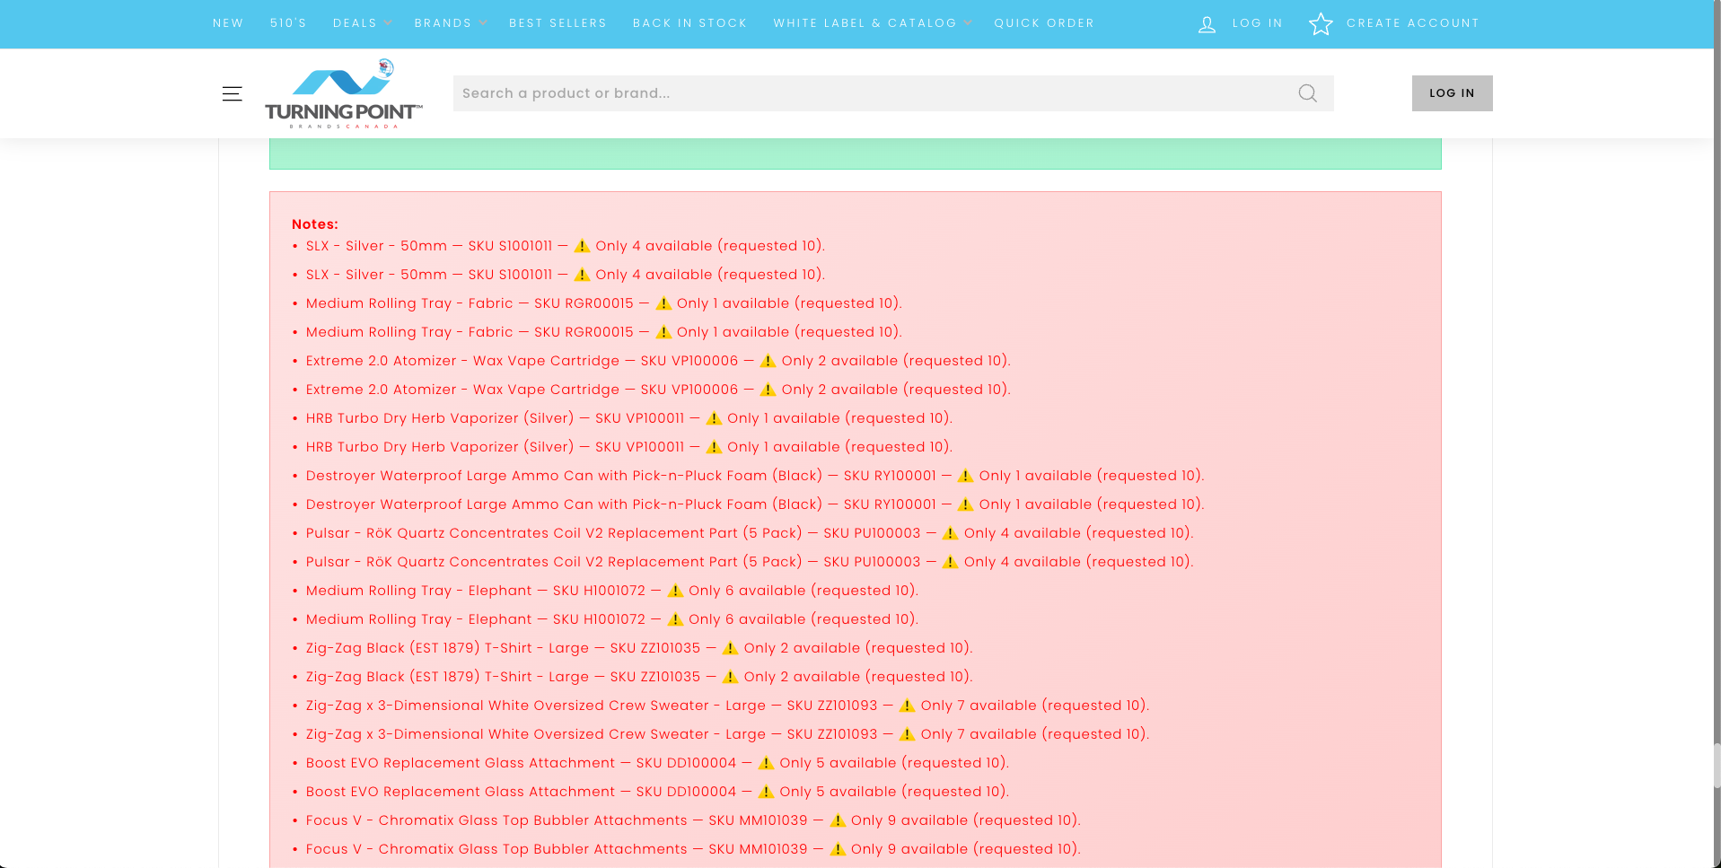Select the 510's menu item
This screenshot has width=1721, height=868.
288,23
